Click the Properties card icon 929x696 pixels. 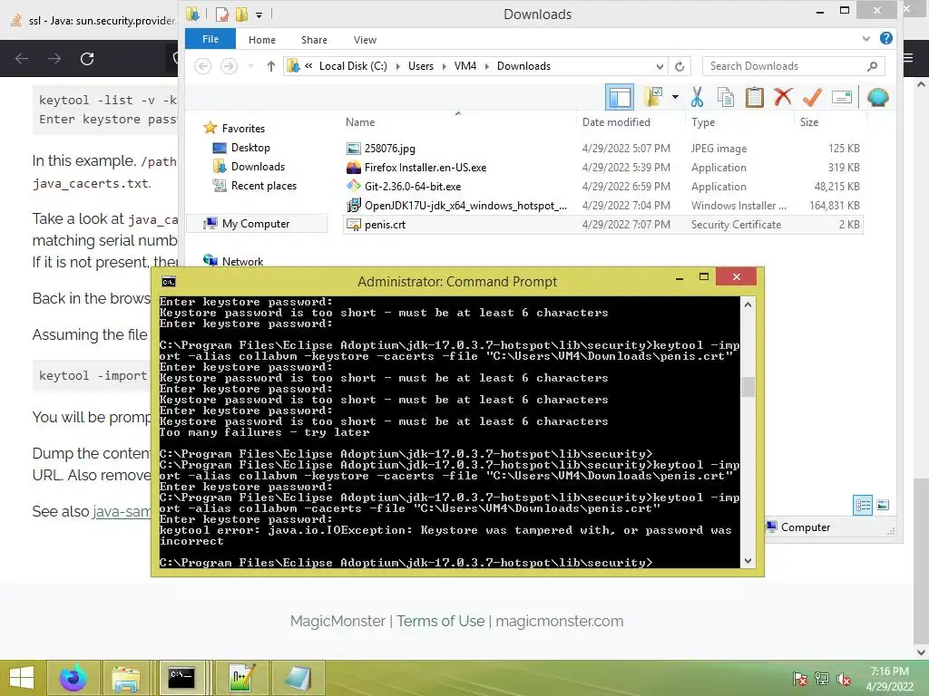pos(841,97)
